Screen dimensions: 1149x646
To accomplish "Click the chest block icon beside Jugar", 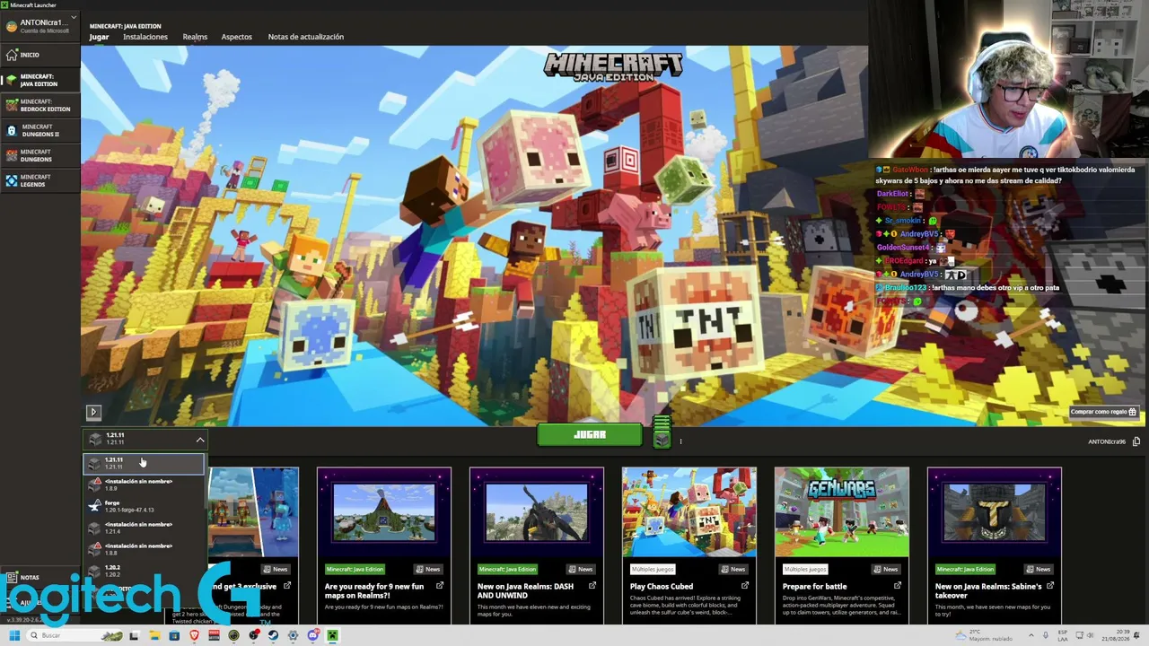I will click(x=662, y=440).
